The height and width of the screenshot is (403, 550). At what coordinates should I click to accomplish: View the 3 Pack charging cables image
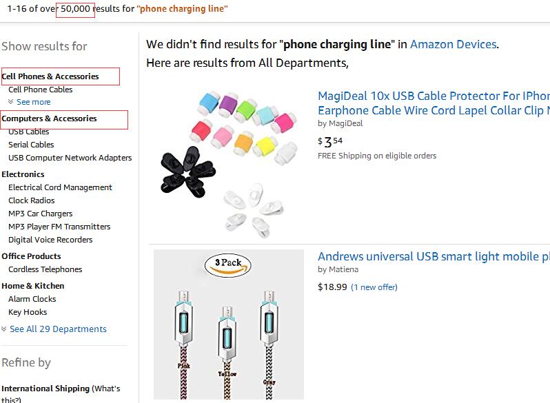228,324
